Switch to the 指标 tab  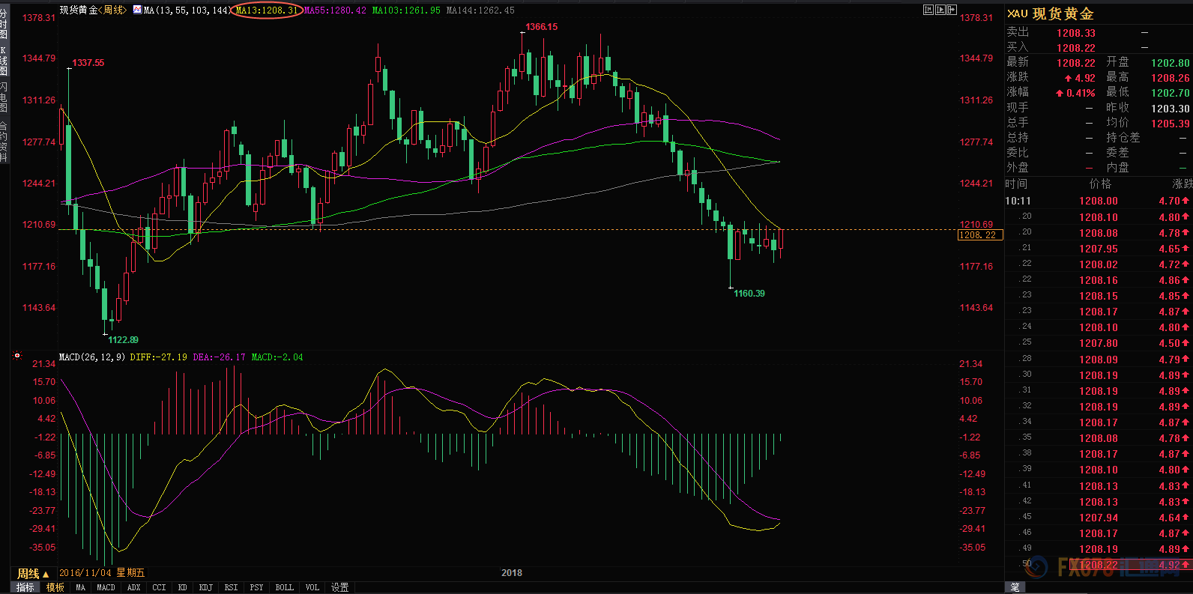coord(25,588)
